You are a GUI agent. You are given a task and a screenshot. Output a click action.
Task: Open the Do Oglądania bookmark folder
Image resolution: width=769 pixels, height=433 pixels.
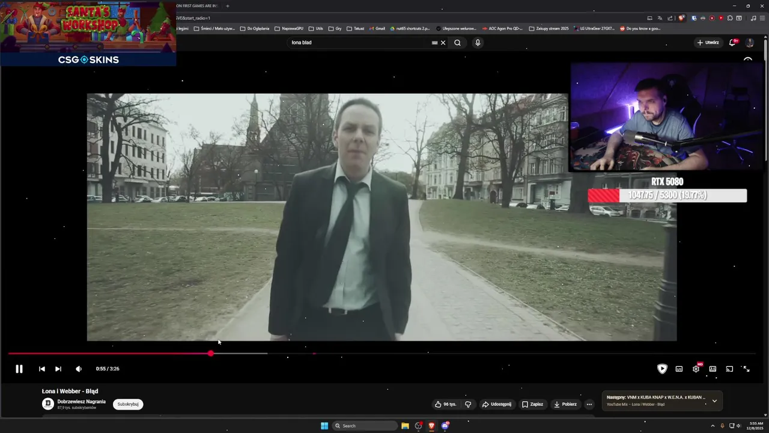[255, 28]
